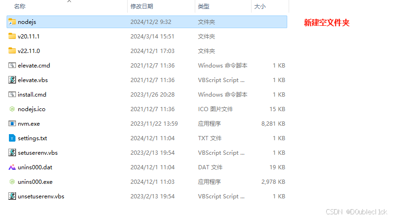The image size is (398, 219).
Task: Click the nodejs shortcut folder icon
Action: [x=12, y=22]
